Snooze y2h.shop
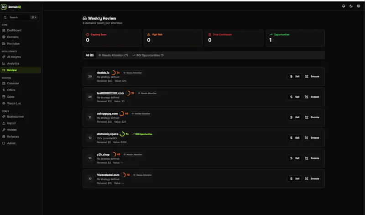The width and height of the screenshot is (365, 215). click(x=312, y=158)
